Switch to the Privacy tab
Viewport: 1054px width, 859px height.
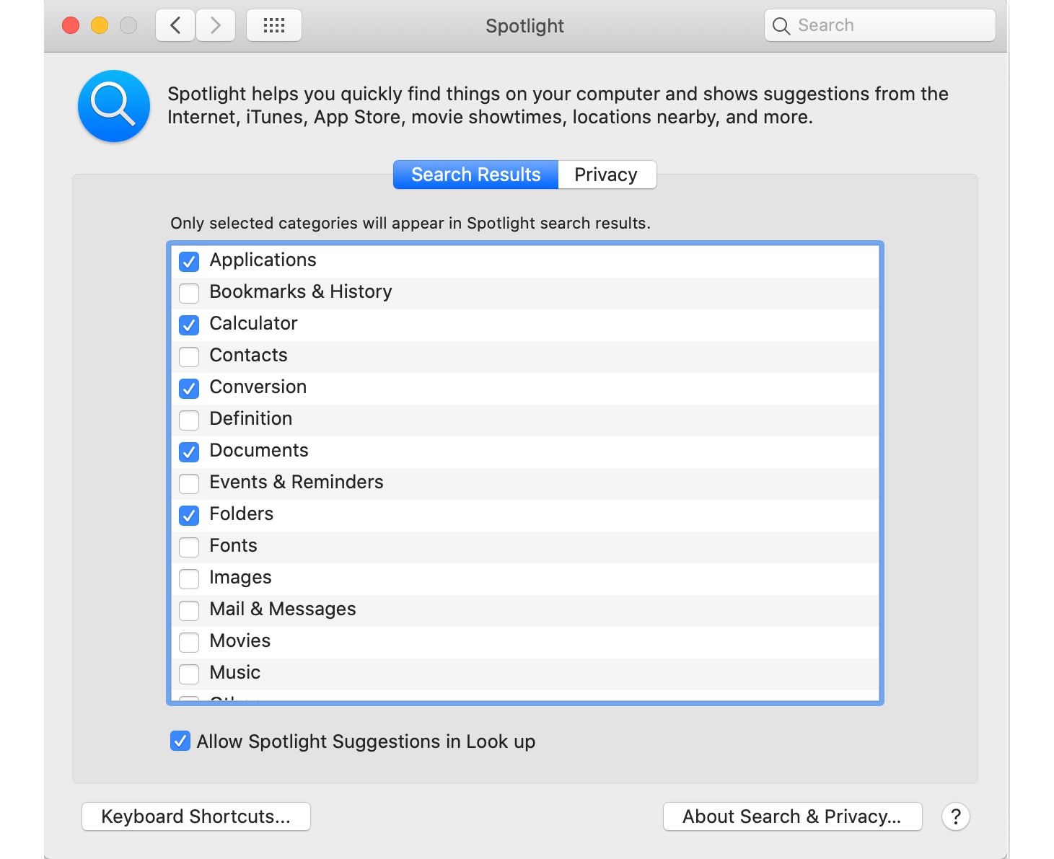tap(607, 175)
